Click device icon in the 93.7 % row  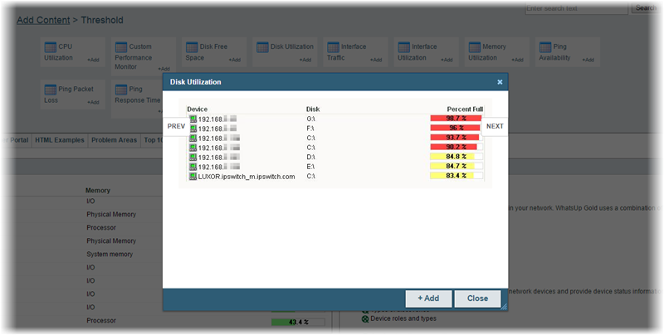click(193, 138)
